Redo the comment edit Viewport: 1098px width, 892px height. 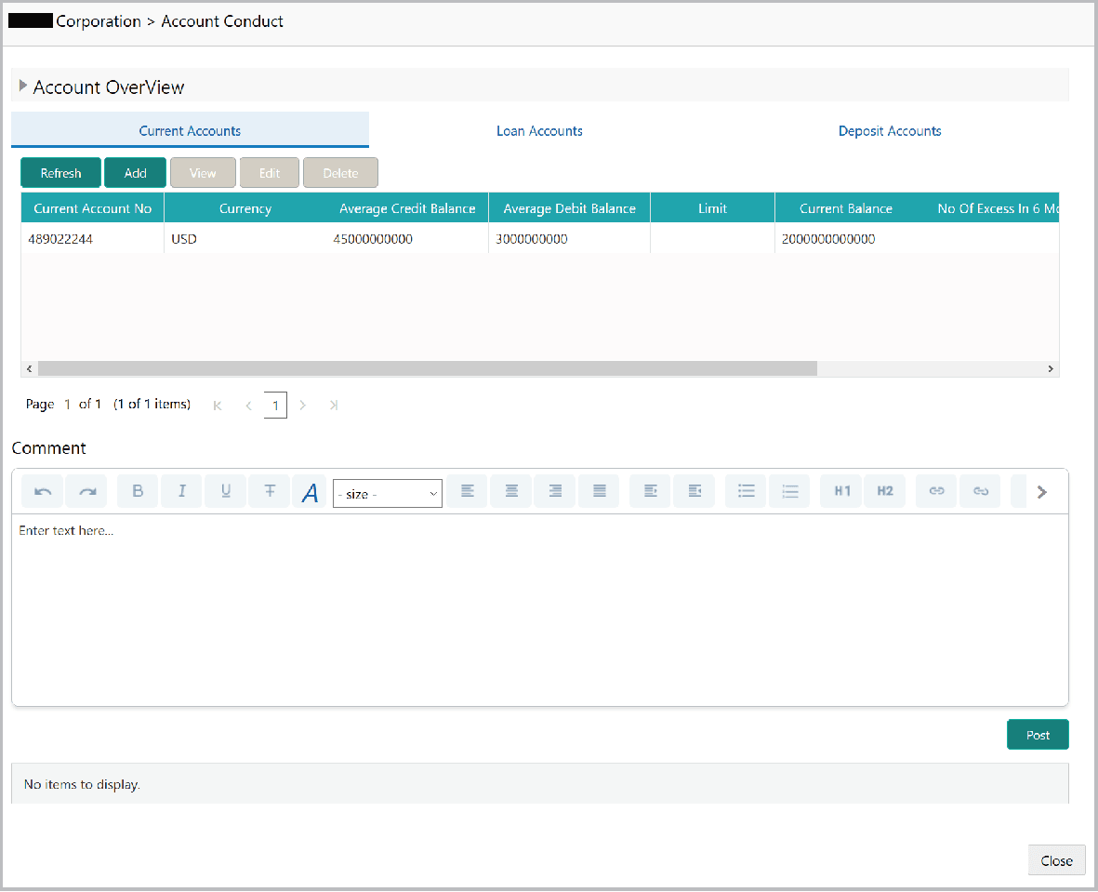click(x=86, y=491)
